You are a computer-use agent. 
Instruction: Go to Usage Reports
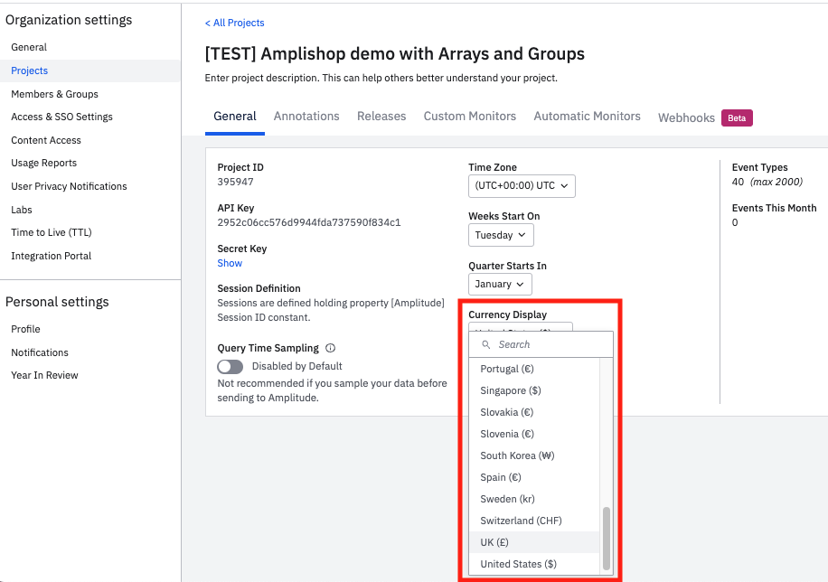click(43, 164)
